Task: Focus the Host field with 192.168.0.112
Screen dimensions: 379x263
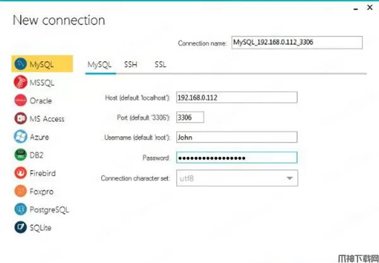Action: click(237, 98)
